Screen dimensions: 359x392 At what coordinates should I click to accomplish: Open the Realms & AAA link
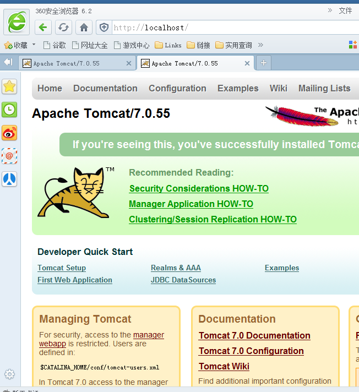tap(176, 268)
